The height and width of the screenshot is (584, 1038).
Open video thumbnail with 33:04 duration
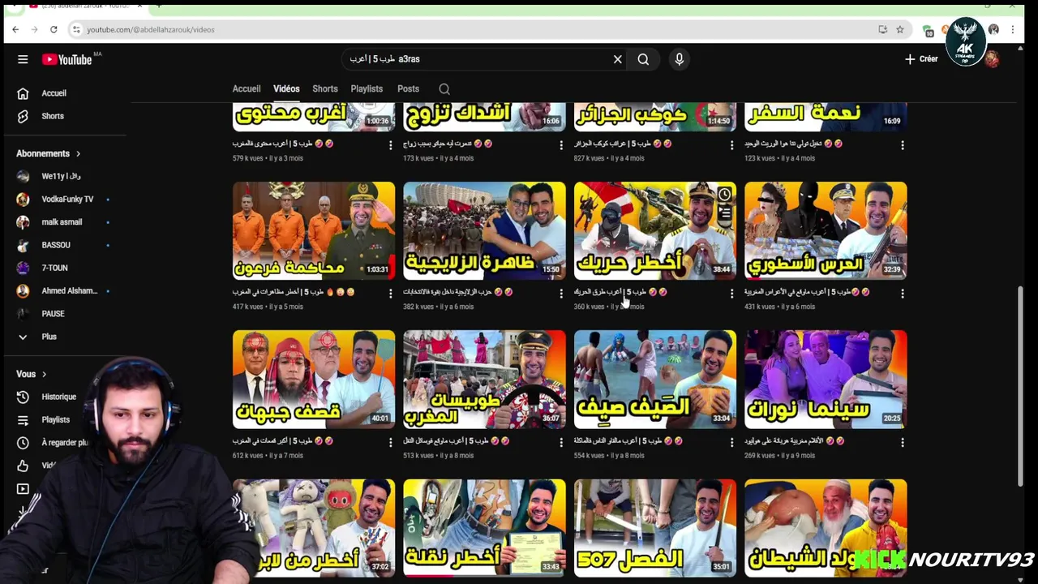coord(655,380)
